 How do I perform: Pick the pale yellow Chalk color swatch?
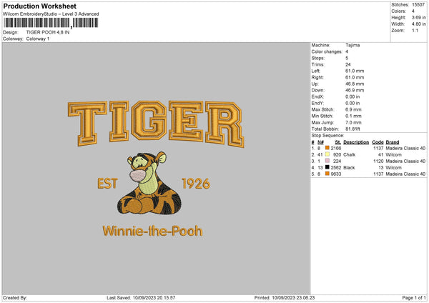tap(327, 154)
